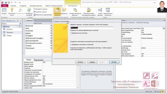This screenshot has width=167, height=94.
Task: Open the Файл tab
Action: 5,6
